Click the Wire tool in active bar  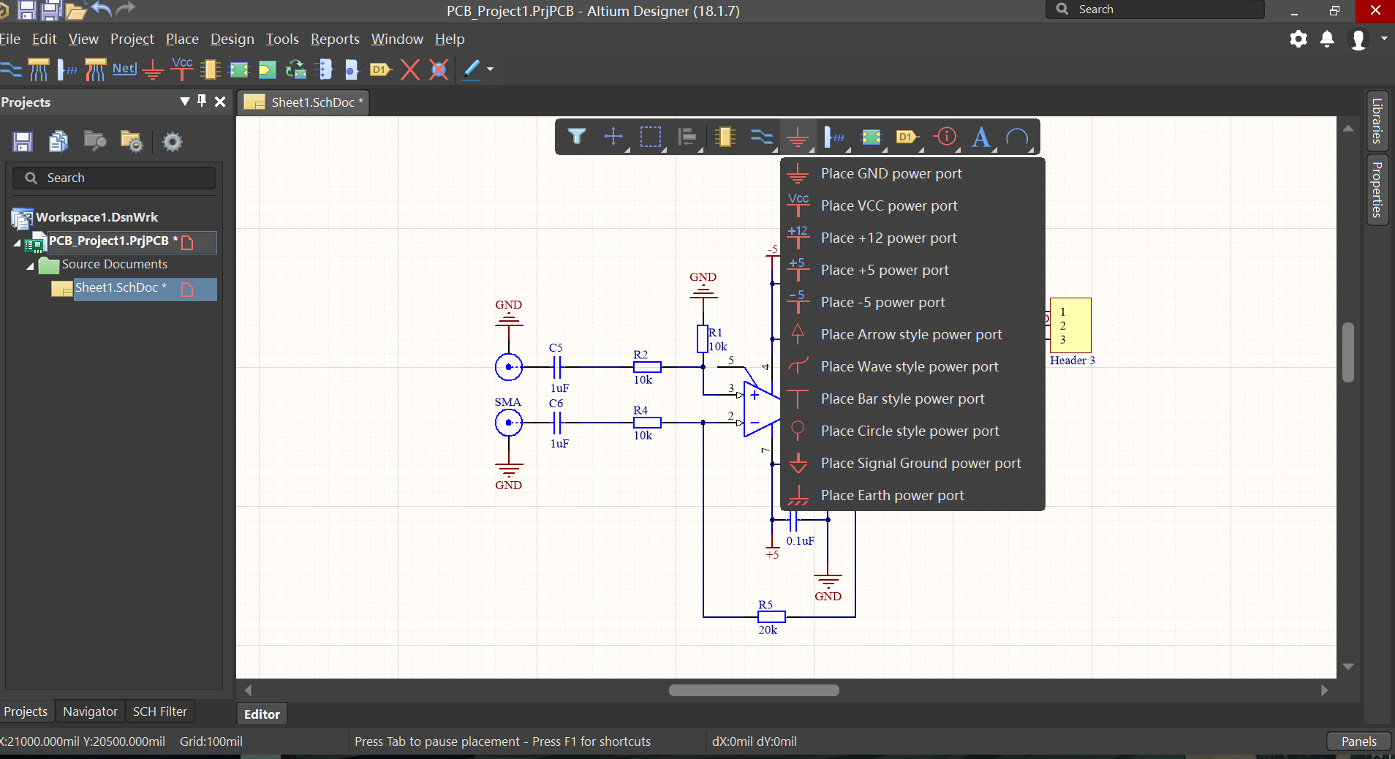click(x=761, y=137)
